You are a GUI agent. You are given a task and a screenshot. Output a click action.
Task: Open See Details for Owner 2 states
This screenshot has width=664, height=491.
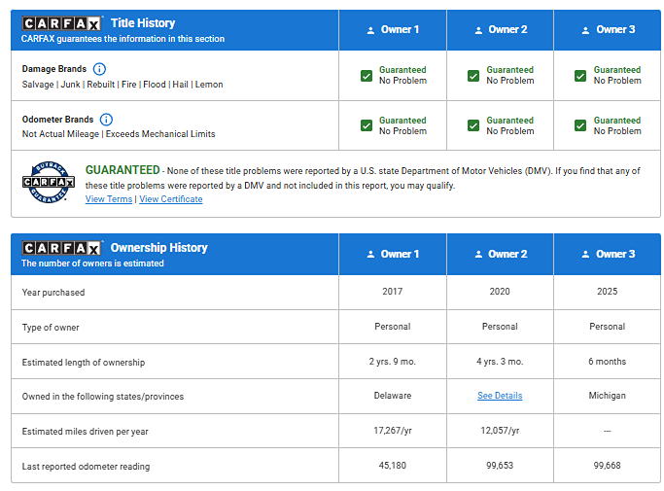tap(500, 396)
